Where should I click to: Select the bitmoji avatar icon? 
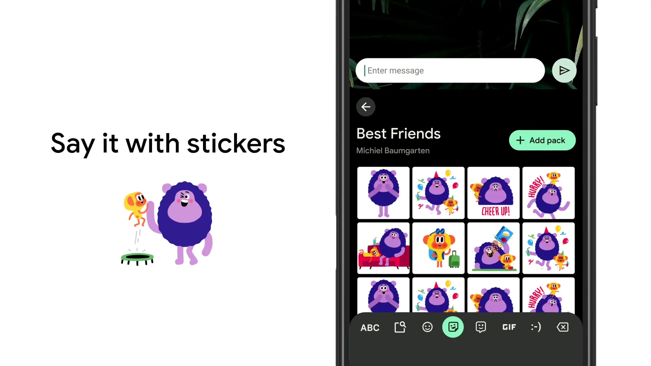coord(481,327)
